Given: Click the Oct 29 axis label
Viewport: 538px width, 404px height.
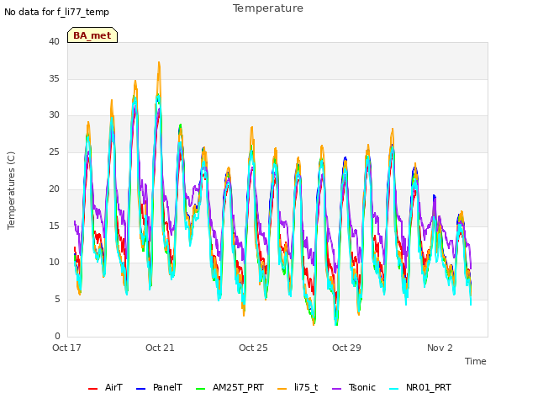Looking at the screenshot, I should [x=346, y=348].
